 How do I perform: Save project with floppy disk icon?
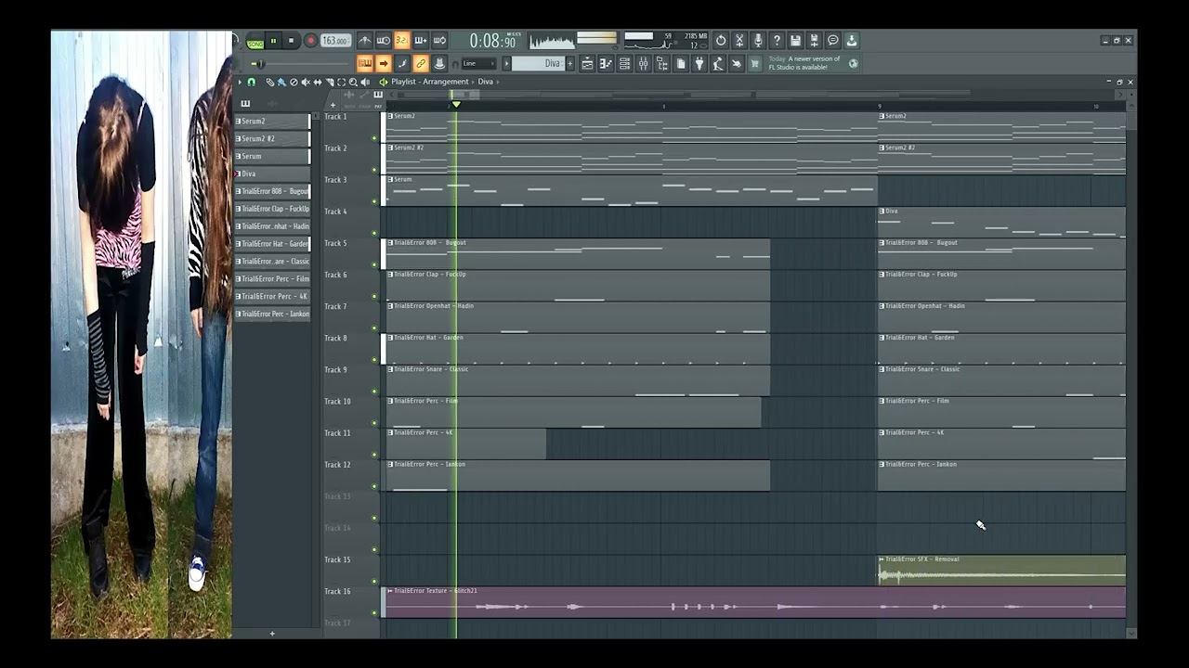point(795,40)
